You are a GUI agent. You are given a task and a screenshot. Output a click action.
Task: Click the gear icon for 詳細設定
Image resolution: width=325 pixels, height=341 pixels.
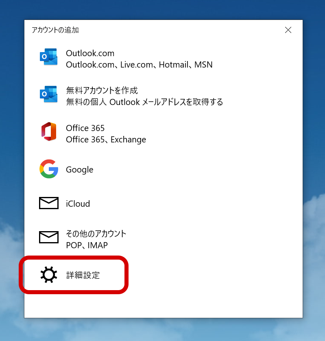pos(48,275)
